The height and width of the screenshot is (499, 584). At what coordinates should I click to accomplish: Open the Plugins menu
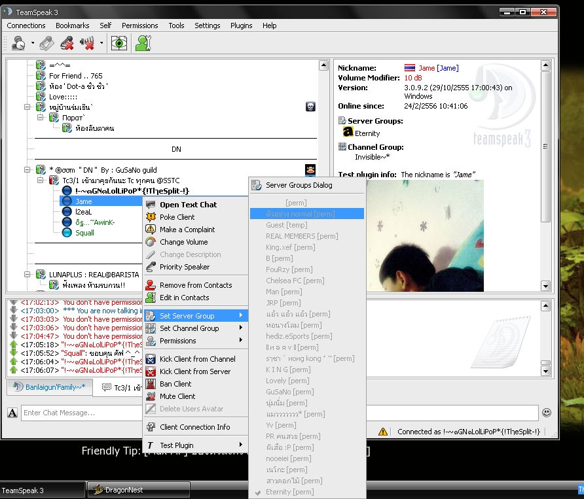tap(242, 26)
